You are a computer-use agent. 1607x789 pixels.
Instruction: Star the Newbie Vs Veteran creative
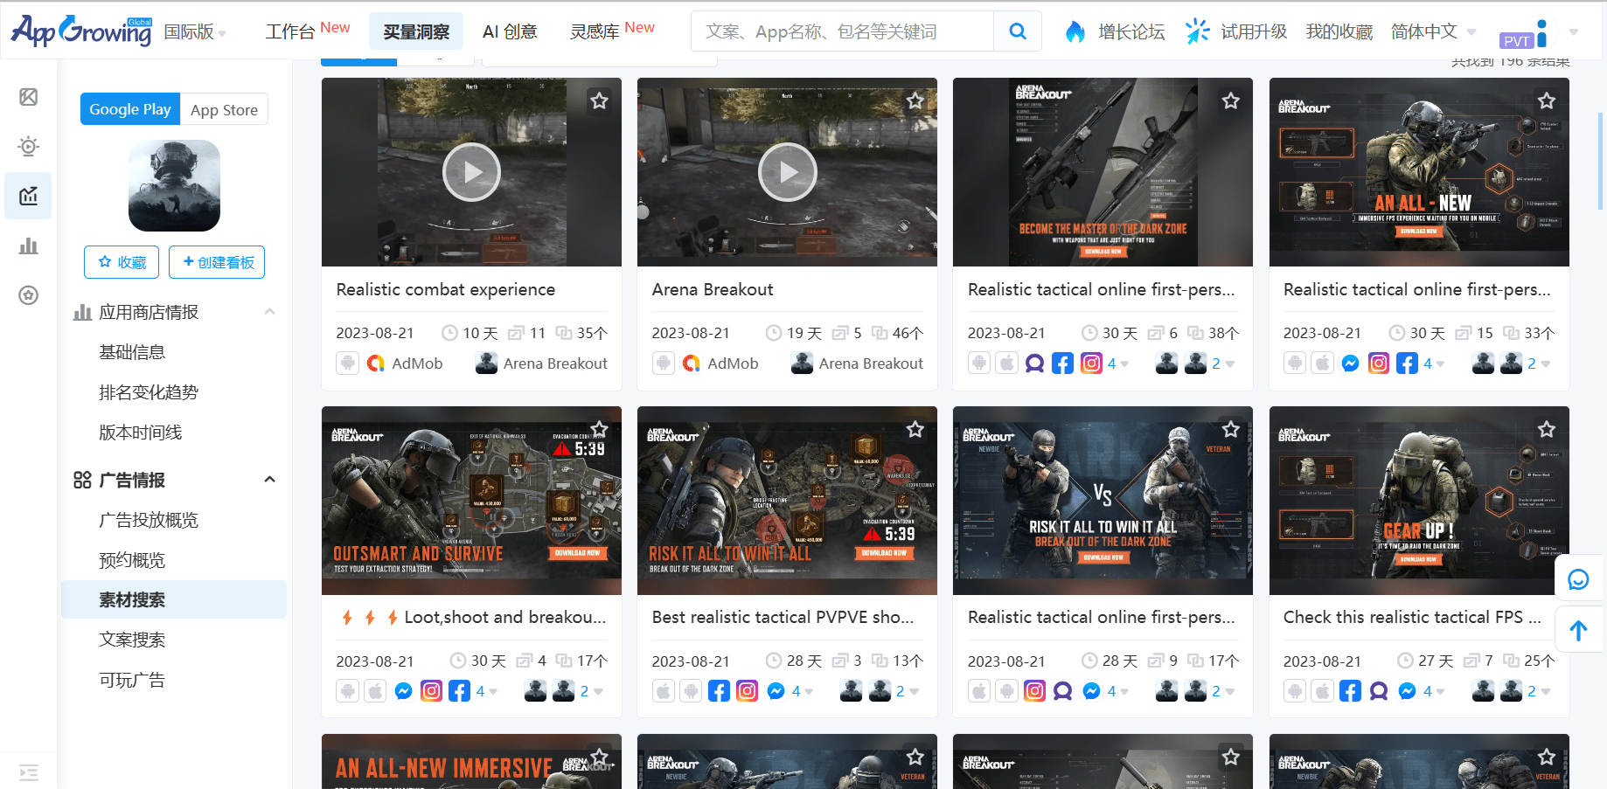(1231, 429)
